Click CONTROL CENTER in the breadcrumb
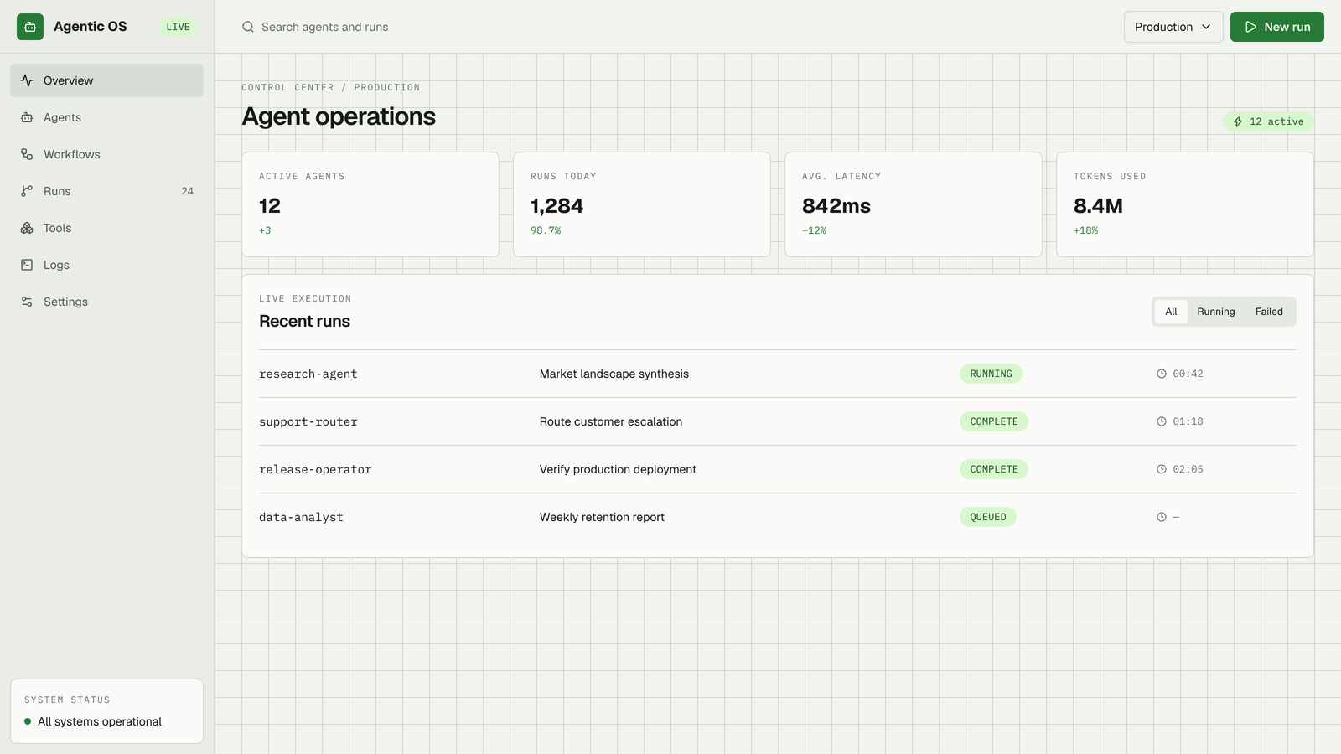 pyautogui.click(x=287, y=87)
